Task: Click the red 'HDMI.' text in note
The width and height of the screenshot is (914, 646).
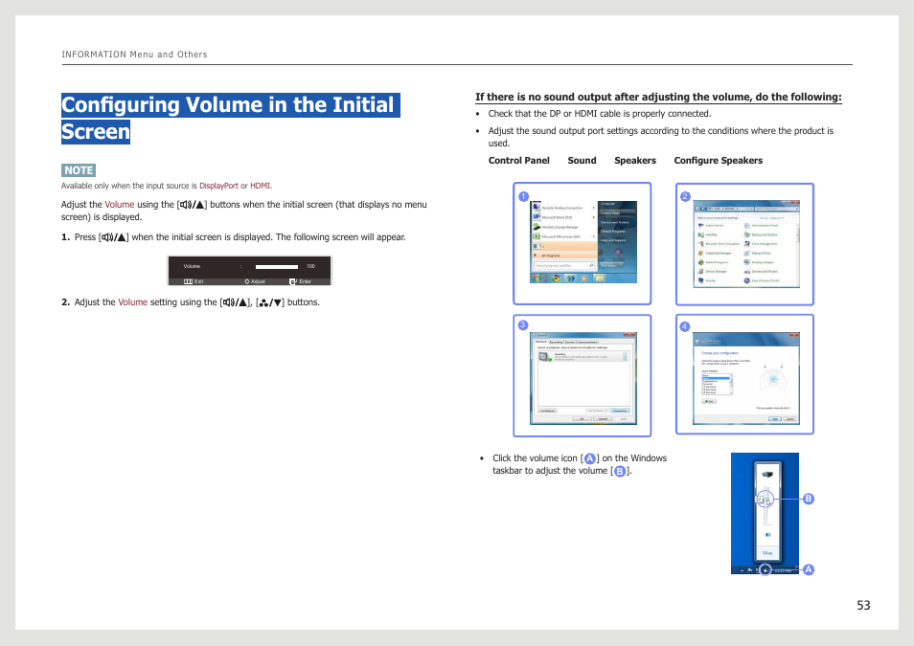Action: pyautogui.click(x=261, y=186)
